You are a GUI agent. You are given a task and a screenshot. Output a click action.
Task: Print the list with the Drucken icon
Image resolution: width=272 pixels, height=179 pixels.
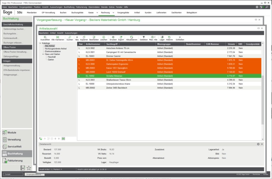pyautogui.click(x=113, y=37)
